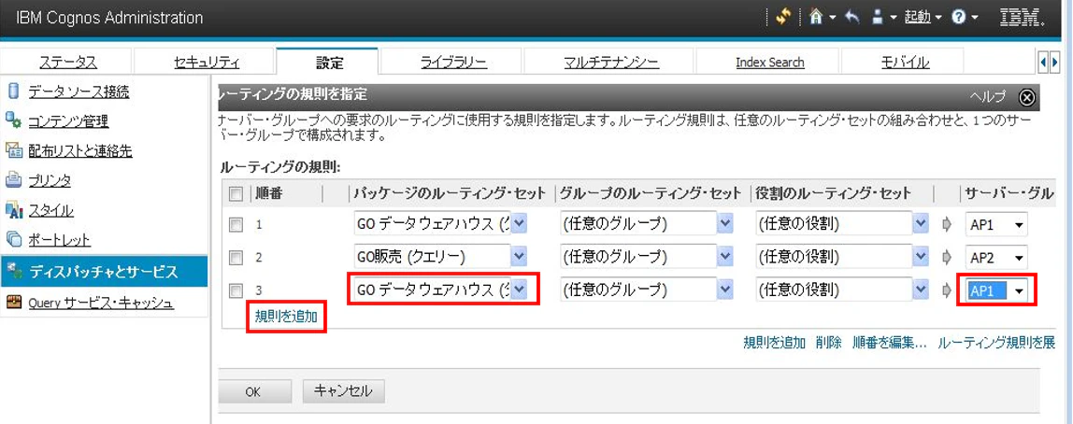Open GO販売 (クエリー) package dropdown in row 2

click(519, 257)
